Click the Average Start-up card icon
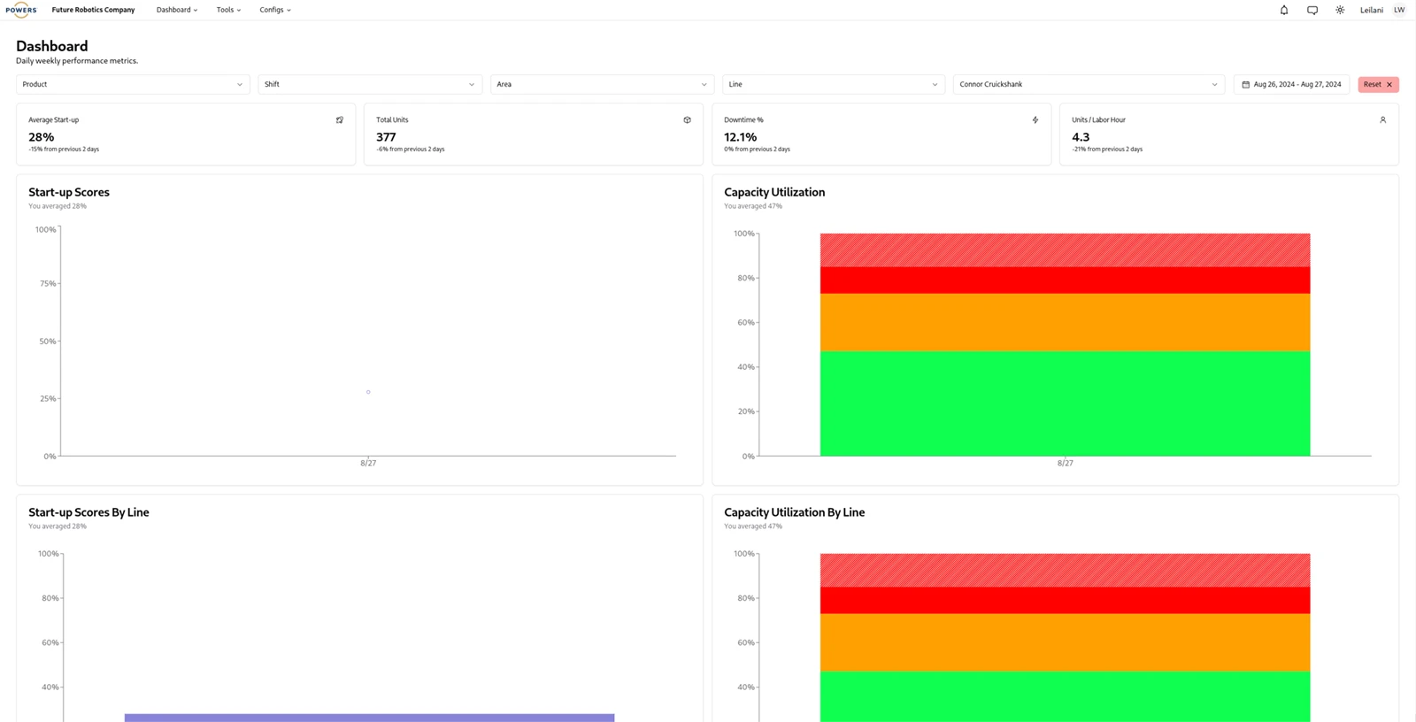This screenshot has width=1416, height=722. tap(340, 120)
